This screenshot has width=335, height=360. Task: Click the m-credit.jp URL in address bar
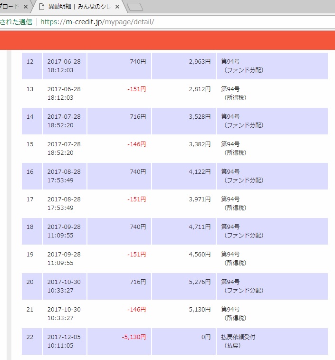click(97, 22)
